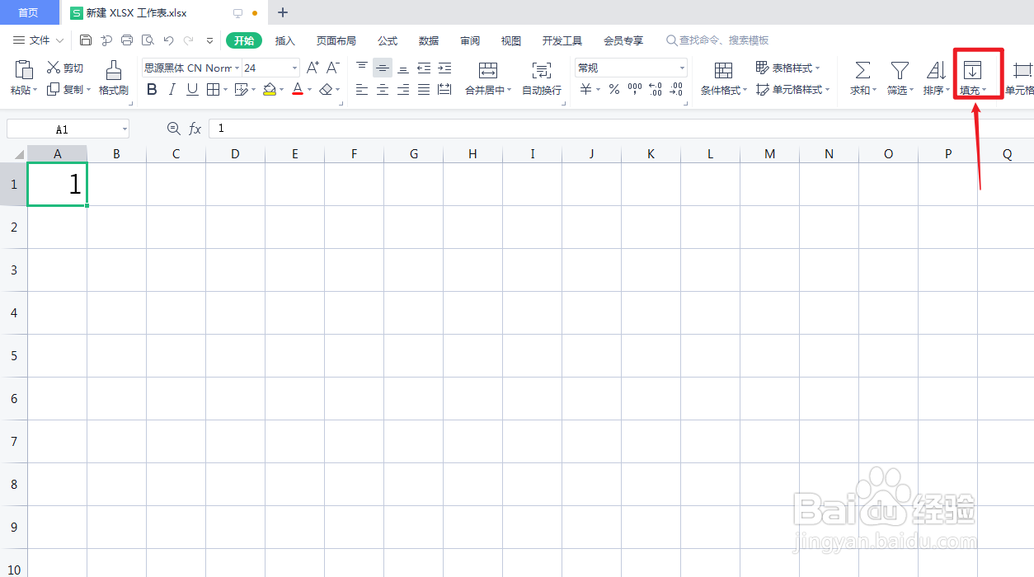Apply percent style (%) format

coord(614,90)
